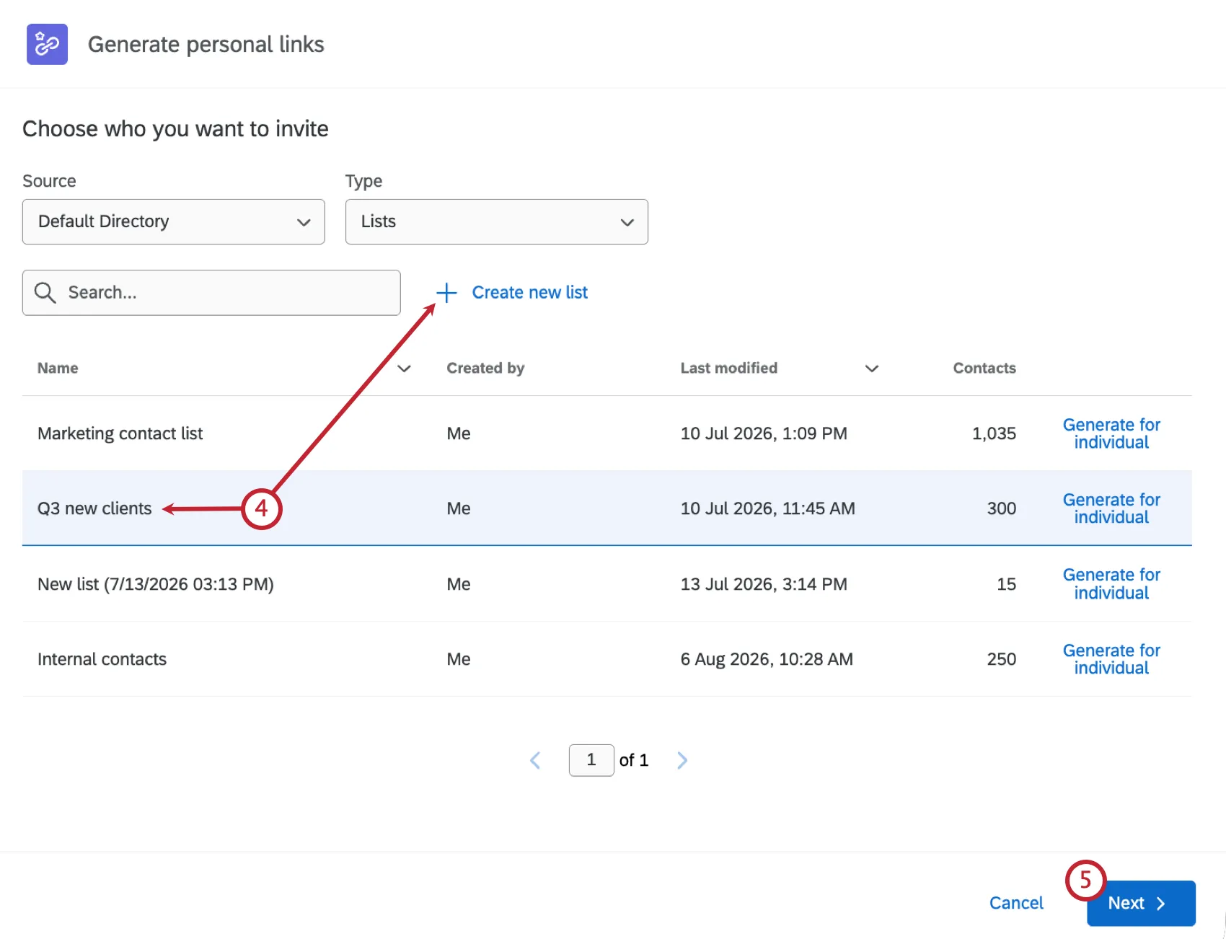The width and height of the screenshot is (1226, 939).
Task: Click the personal links icon in the header
Action: click(47, 44)
